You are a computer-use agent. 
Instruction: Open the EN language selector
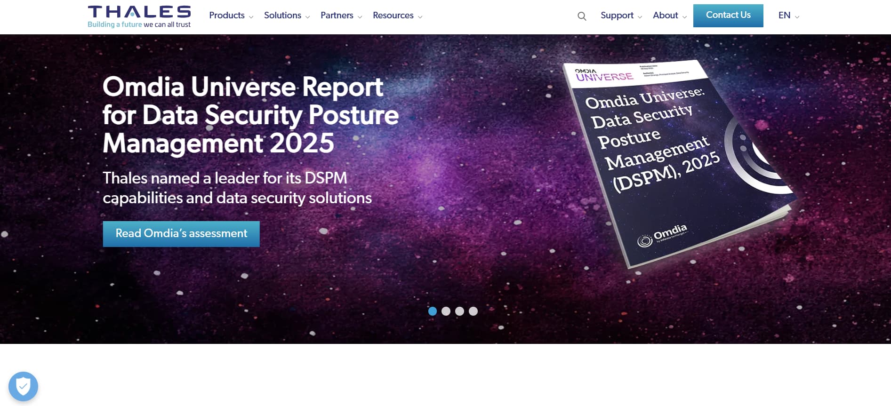(x=789, y=16)
